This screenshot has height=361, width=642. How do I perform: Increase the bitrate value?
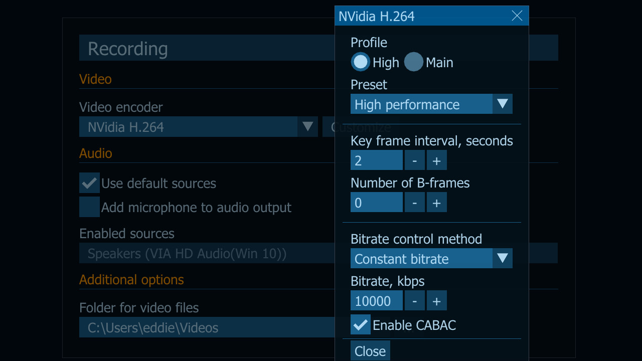(x=436, y=300)
